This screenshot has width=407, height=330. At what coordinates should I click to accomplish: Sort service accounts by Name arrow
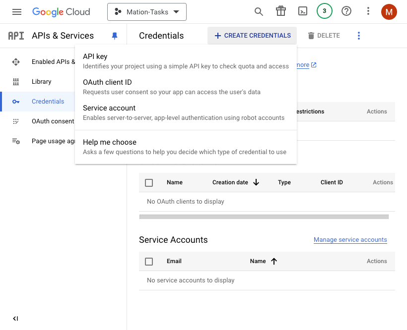274,261
